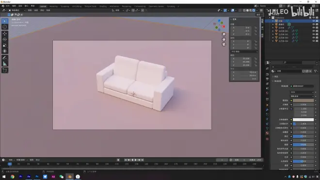This screenshot has height=180, width=320.
Task: Hide the Collection in outliner
Action: [x=314, y=18]
